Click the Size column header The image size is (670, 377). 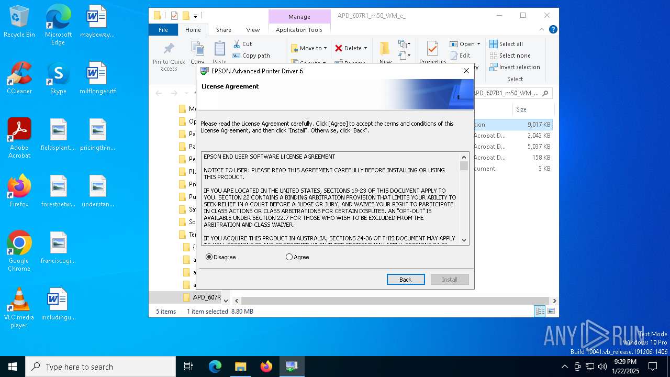point(533,109)
